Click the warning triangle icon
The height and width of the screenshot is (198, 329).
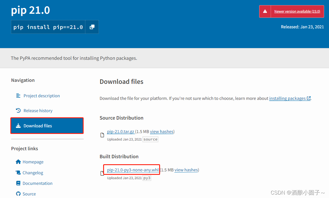(x=265, y=11)
